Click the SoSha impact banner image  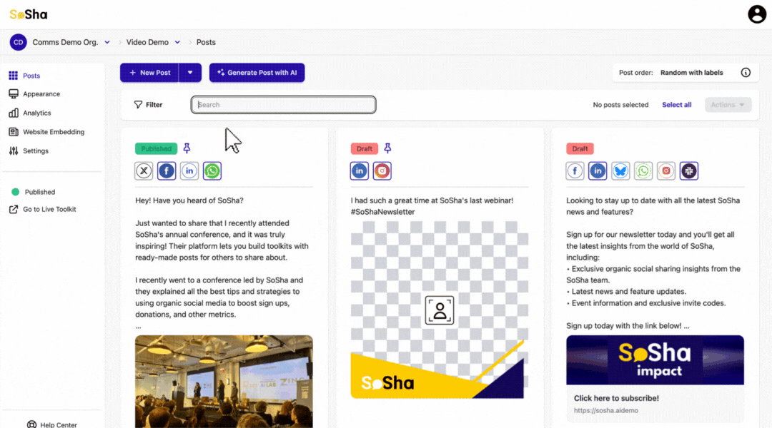tap(655, 360)
